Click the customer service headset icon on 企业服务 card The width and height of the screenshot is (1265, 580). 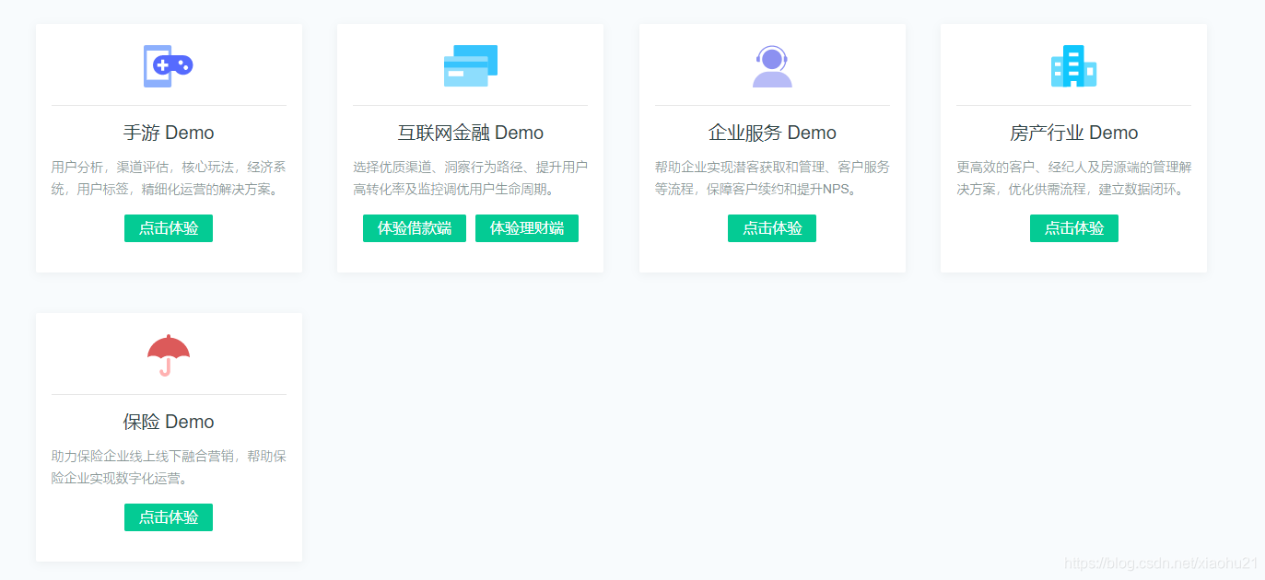(x=771, y=65)
